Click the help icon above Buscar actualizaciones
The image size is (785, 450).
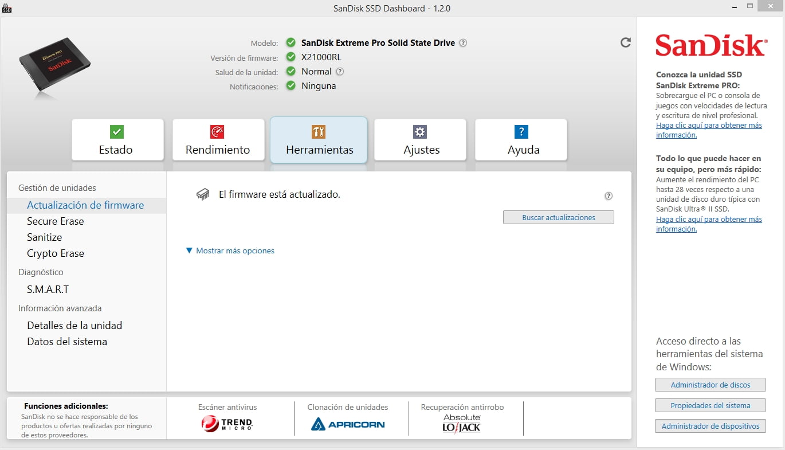click(x=609, y=195)
